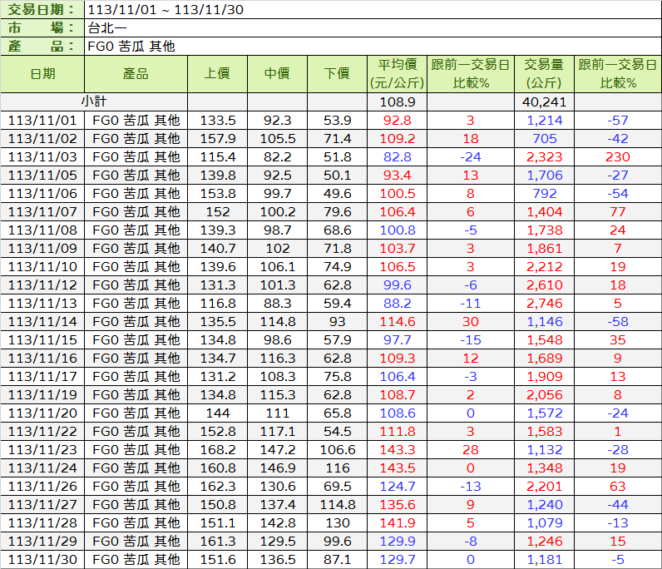
Task: Select the 中價 column header
Action: (x=277, y=74)
